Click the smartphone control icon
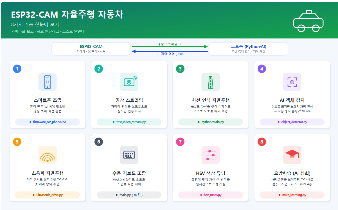The height and width of the screenshot is (210, 338). [48, 82]
